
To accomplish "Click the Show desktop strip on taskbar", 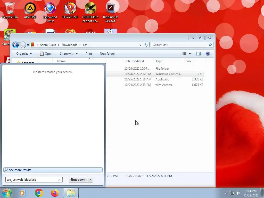I will (262, 193).
